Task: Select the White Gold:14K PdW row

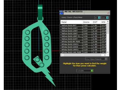Action: pos(83,52)
